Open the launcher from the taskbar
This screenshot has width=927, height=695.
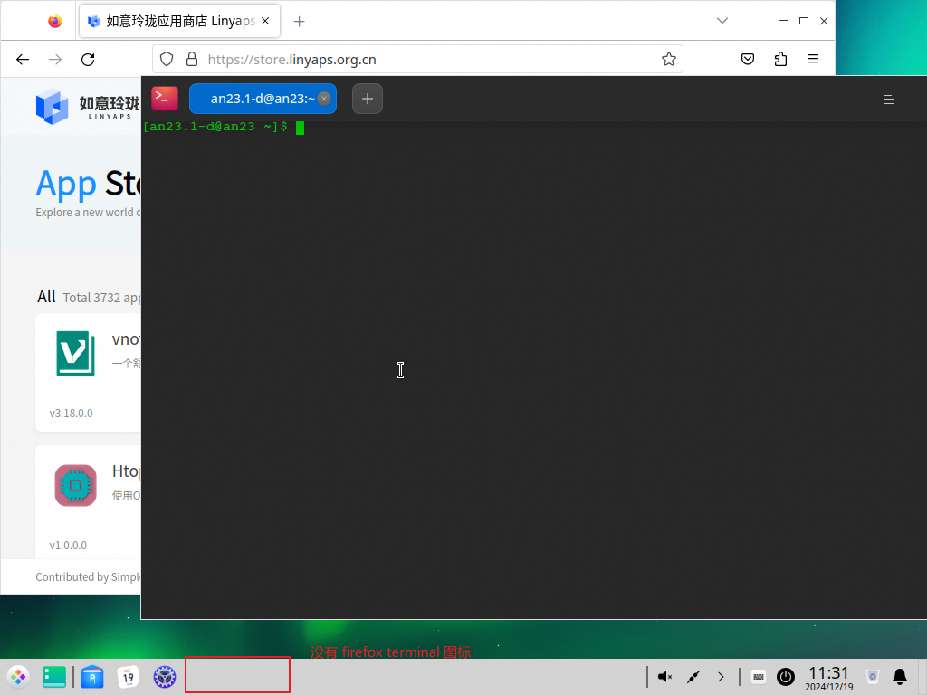18,676
